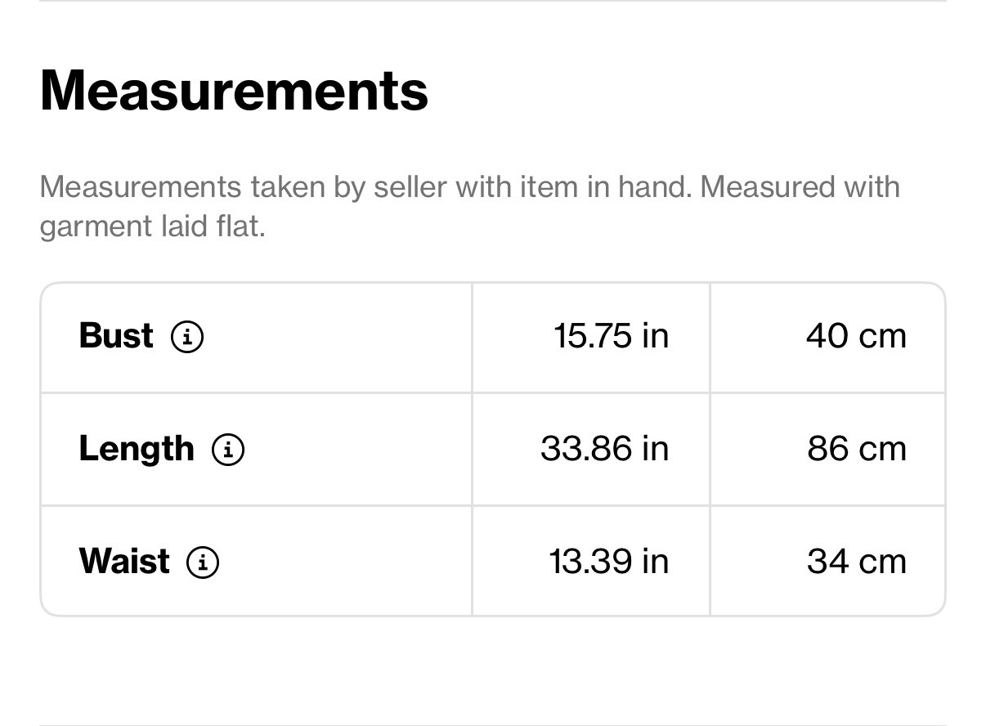Click the 15.75 in bust value
The height and width of the screenshot is (726, 986).
611,336
